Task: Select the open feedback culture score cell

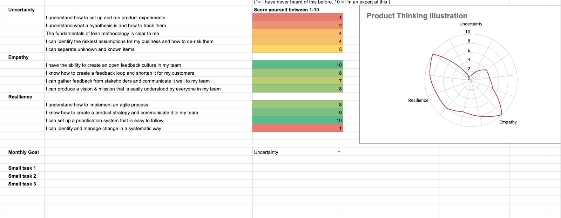Action: (x=298, y=65)
